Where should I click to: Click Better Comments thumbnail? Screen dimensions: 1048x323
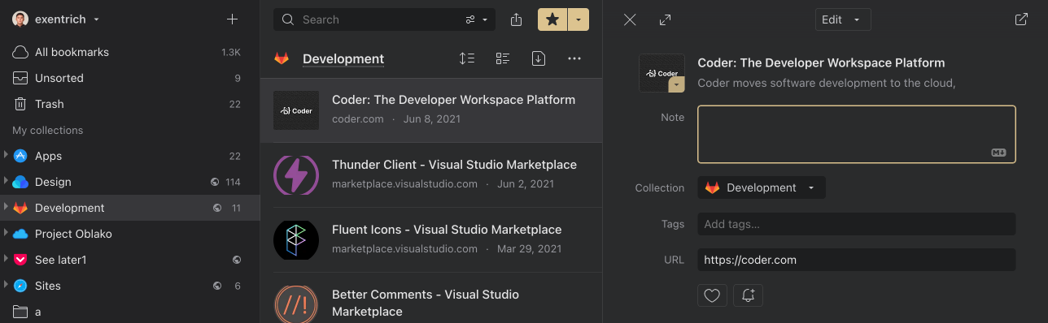click(x=296, y=304)
